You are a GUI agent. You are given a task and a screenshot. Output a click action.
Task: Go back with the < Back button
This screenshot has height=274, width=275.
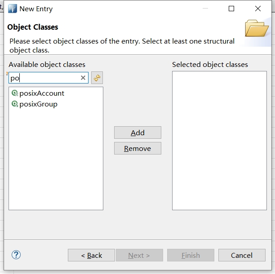point(91,255)
